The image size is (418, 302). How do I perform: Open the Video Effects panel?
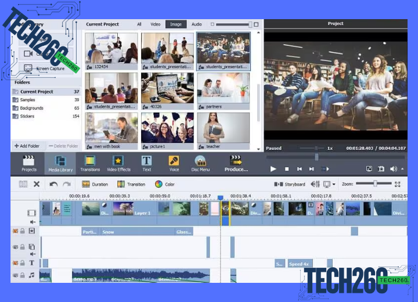pos(118,163)
